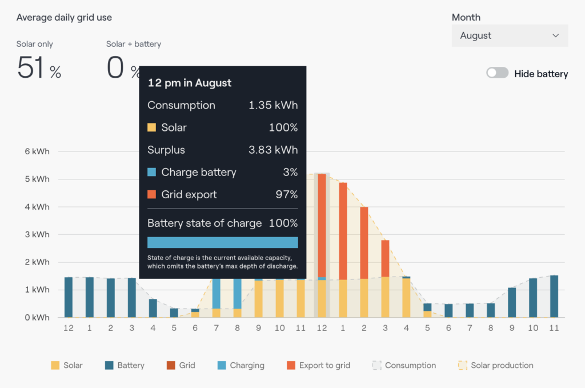The height and width of the screenshot is (388, 585).
Task: Click the Solar production legend label
Action: click(502, 365)
